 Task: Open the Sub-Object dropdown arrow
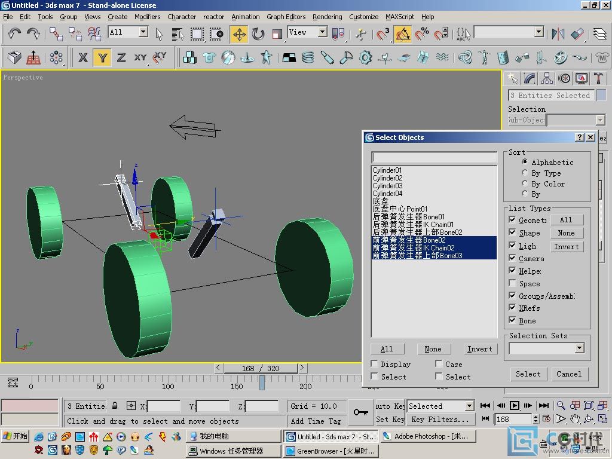(x=600, y=120)
